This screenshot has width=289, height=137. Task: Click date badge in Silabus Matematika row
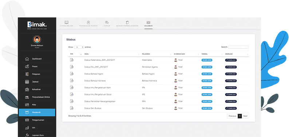[207, 60]
